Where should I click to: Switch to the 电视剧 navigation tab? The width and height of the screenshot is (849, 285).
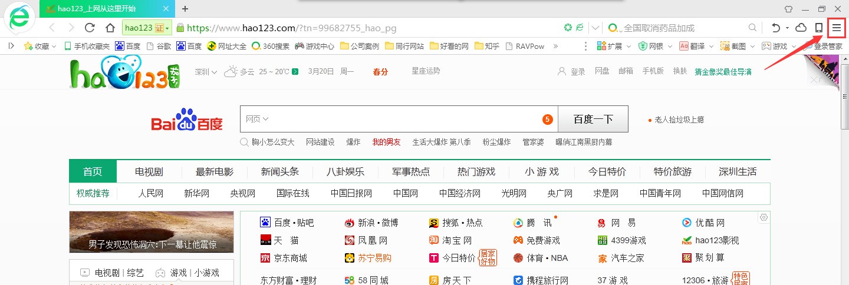pos(149,172)
